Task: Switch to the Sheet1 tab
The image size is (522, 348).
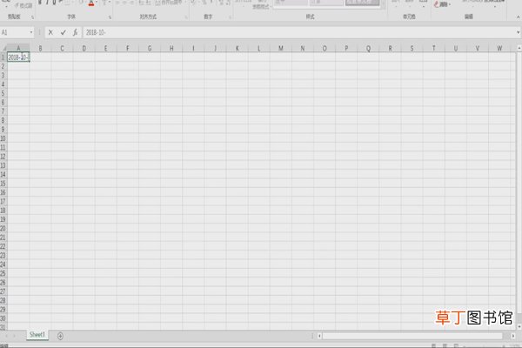Action: click(37, 335)
